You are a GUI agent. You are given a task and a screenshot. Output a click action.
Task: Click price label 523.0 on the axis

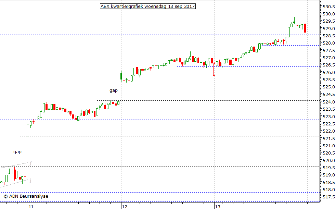329,117
